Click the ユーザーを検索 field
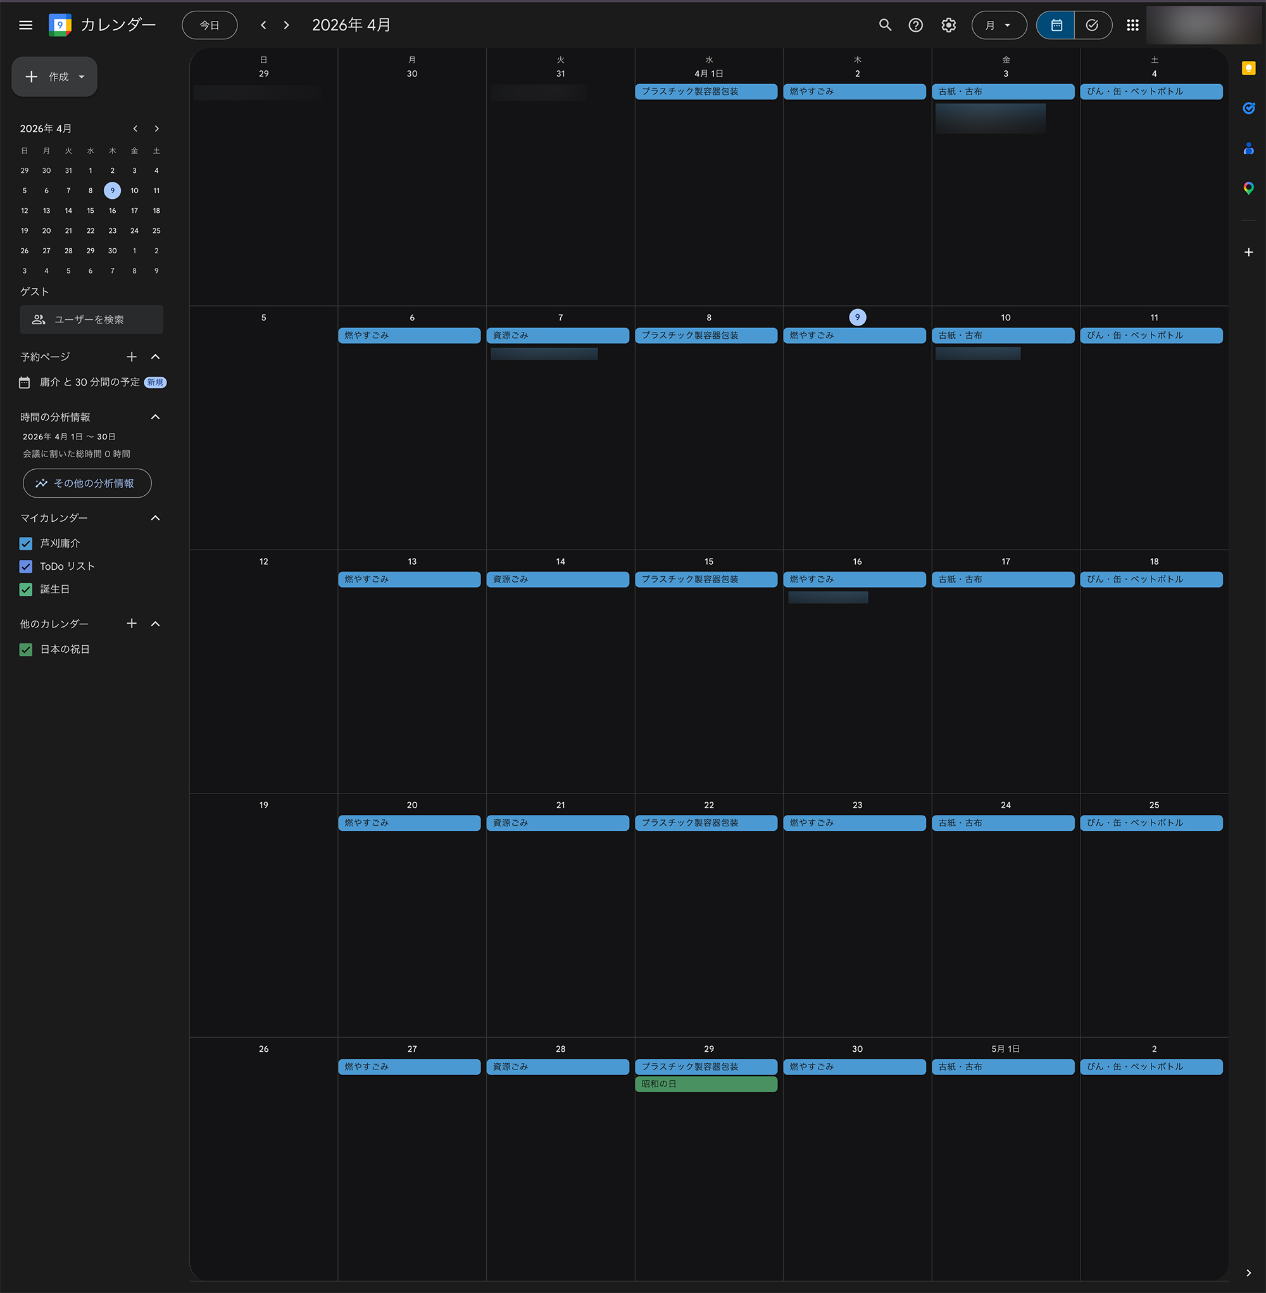 92,319
